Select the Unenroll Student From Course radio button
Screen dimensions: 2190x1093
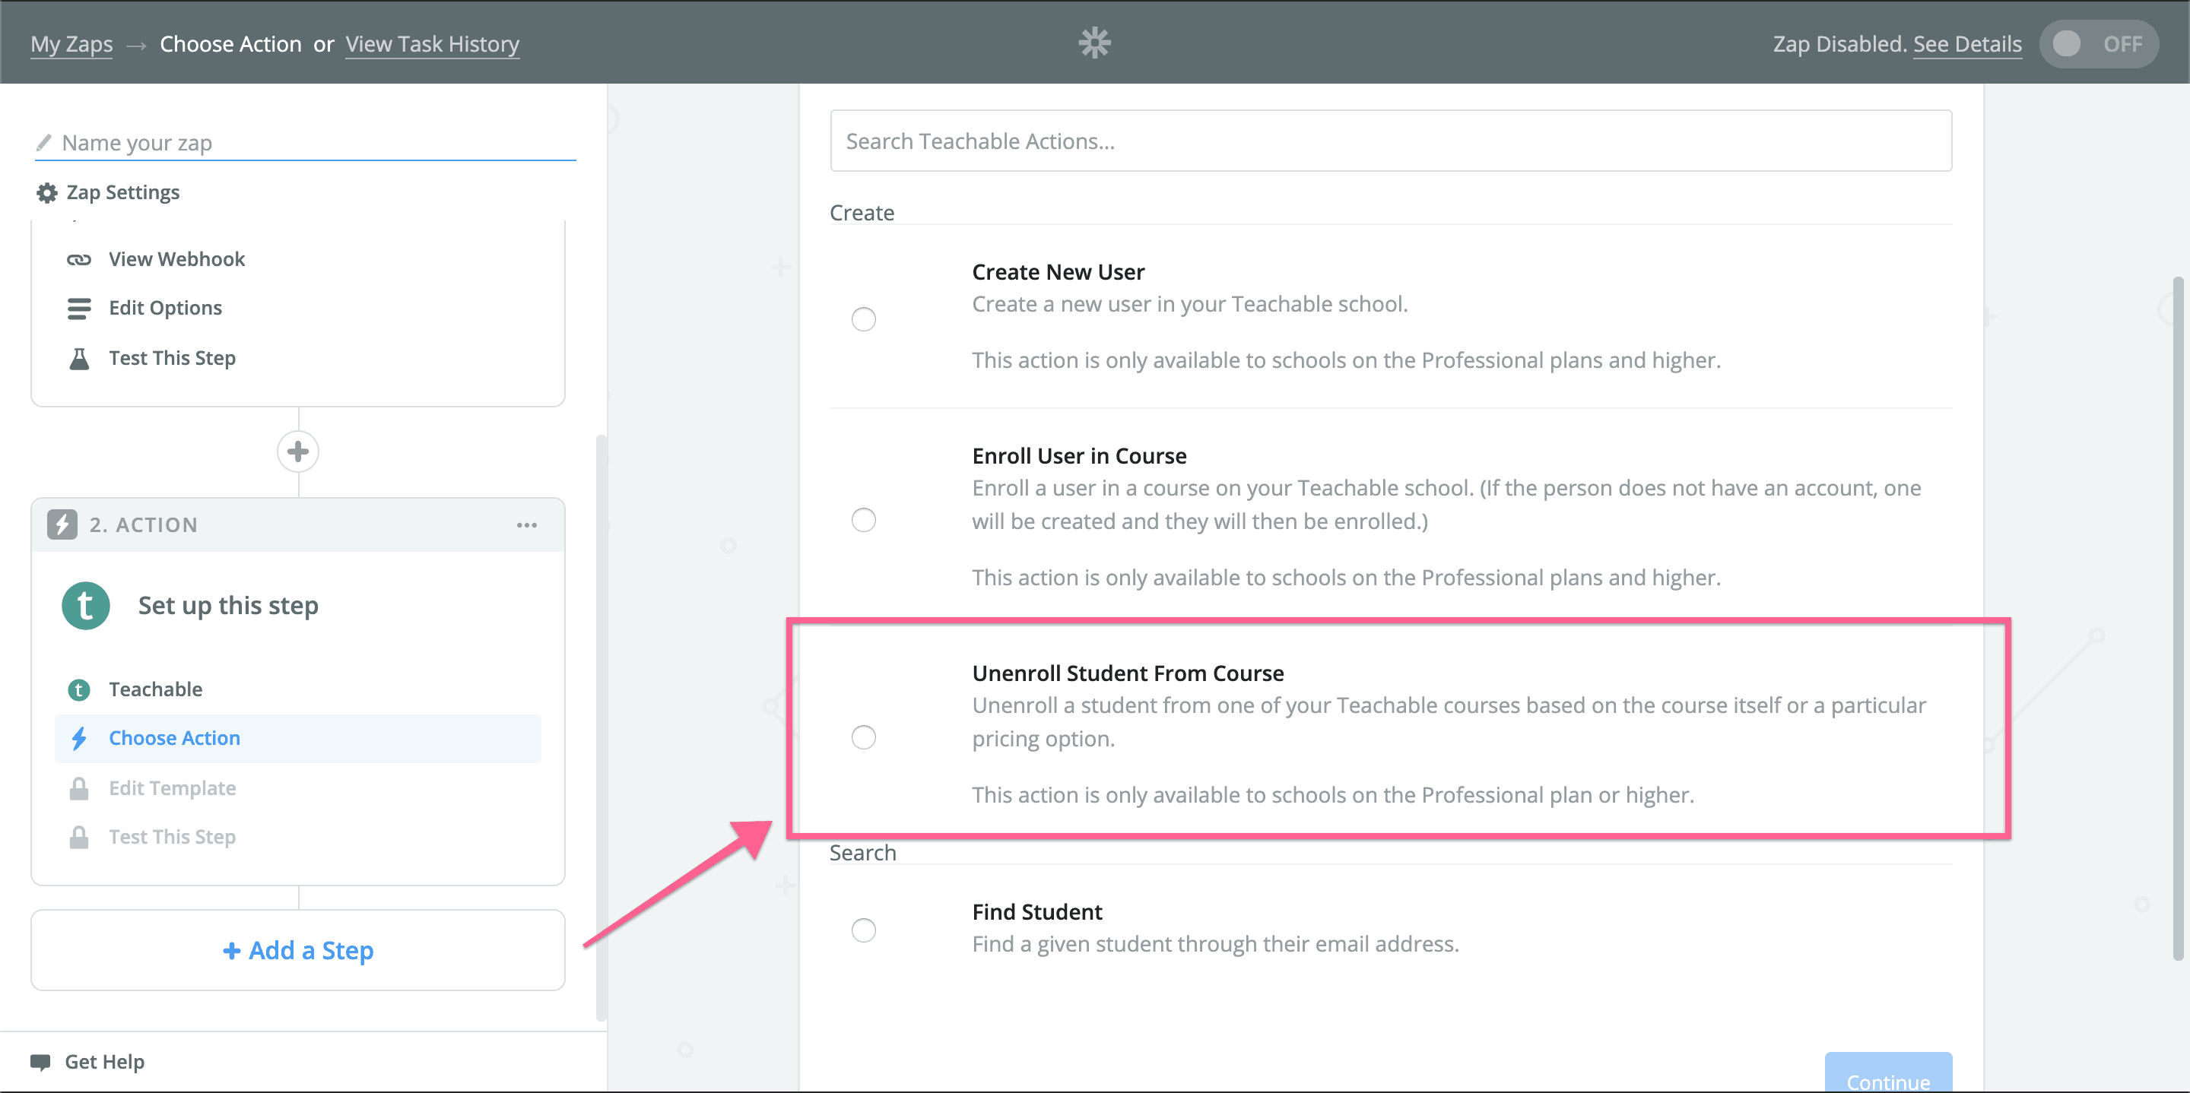click(x=864, y=737)
